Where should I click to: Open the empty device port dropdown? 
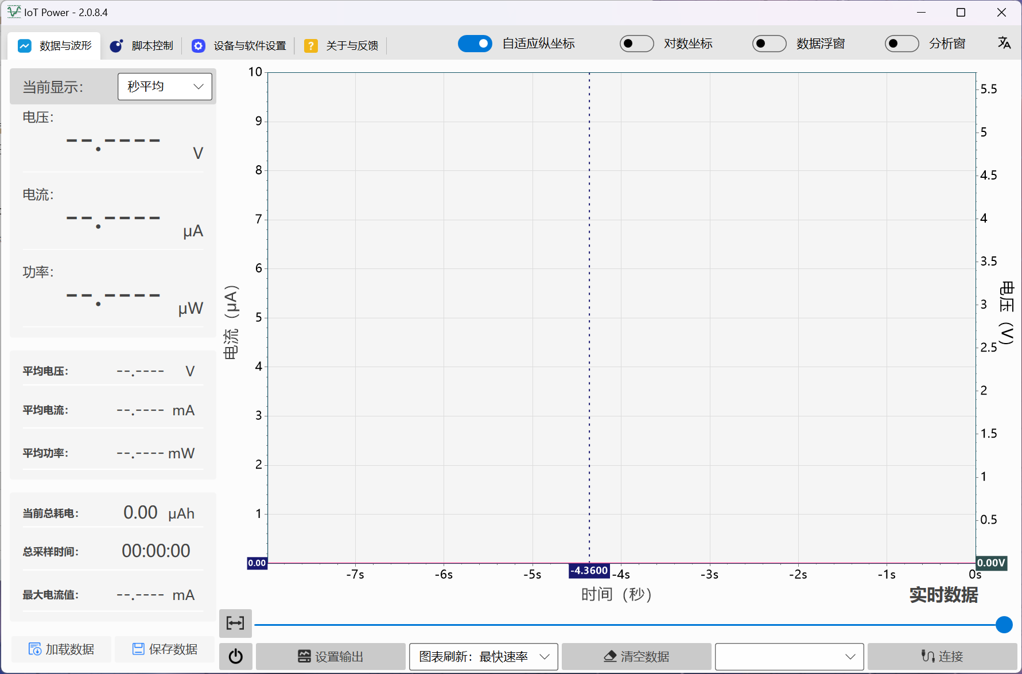point(789,657)
